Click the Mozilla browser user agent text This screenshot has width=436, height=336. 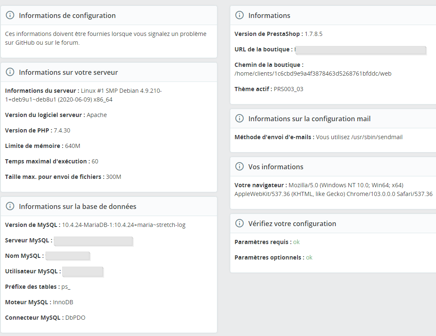(x=333, y=190)
